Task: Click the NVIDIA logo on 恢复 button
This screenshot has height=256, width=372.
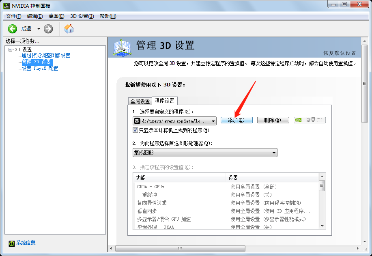Action: [x=298, y=120]
